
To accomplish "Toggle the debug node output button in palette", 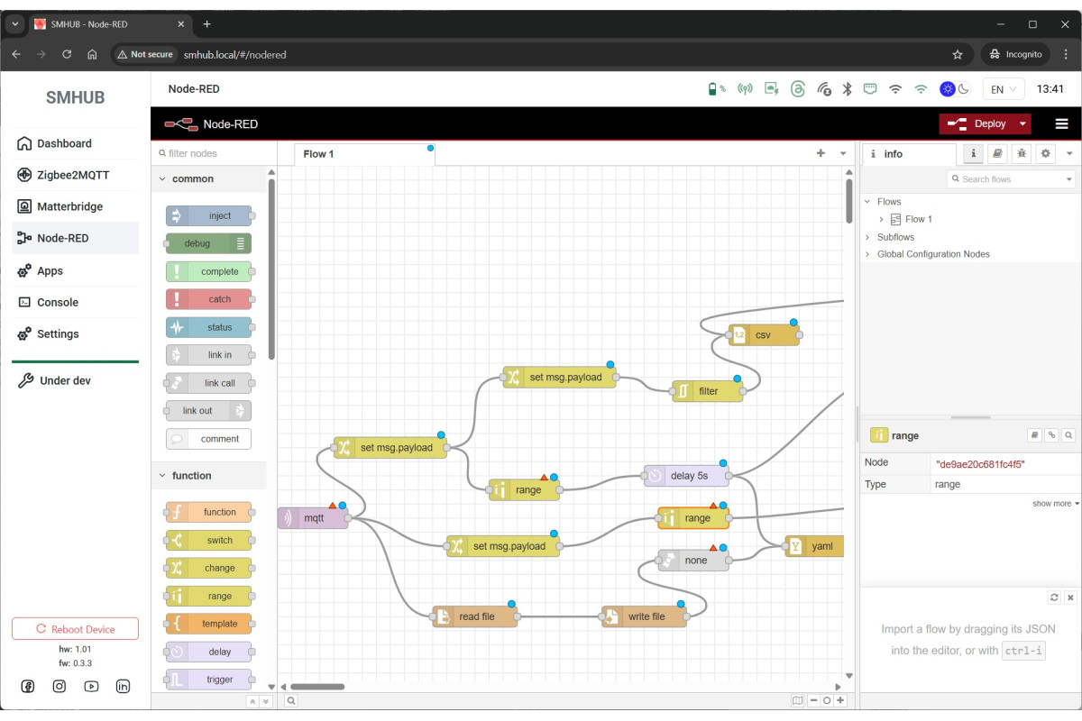I will (241, 243).
